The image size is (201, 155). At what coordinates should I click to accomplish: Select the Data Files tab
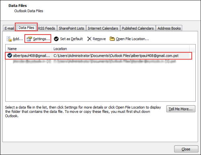point(26,28)
